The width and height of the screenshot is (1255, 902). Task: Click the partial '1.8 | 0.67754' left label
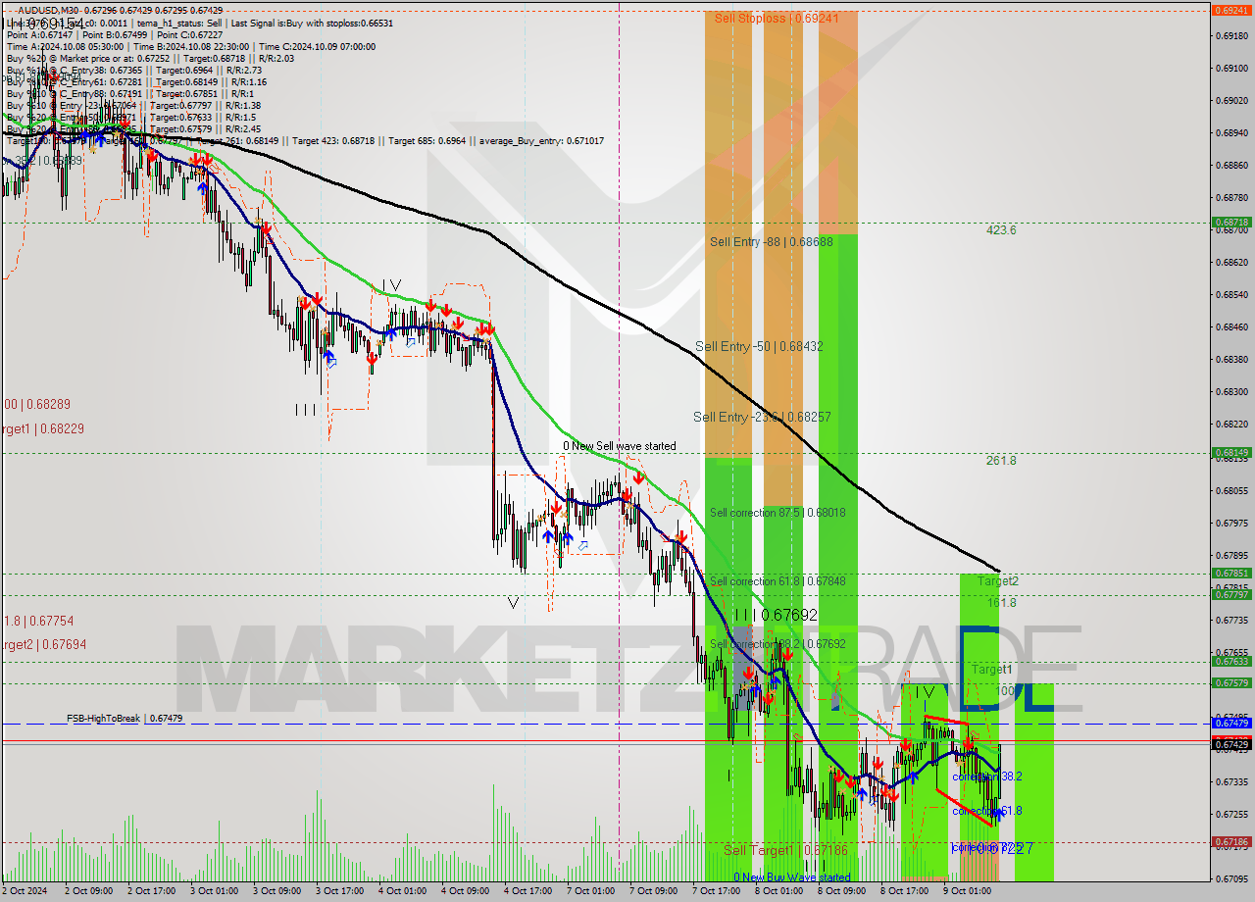point(38,622)
